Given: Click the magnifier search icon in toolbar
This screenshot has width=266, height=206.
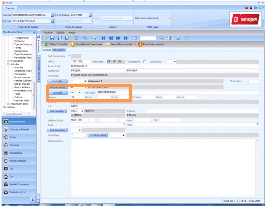Looking at the screenshot, I should pos(161,38).
